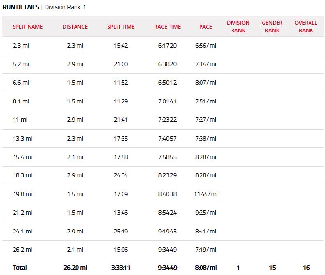
Task: Click the overall rank value 16
Action: (306, 267)
